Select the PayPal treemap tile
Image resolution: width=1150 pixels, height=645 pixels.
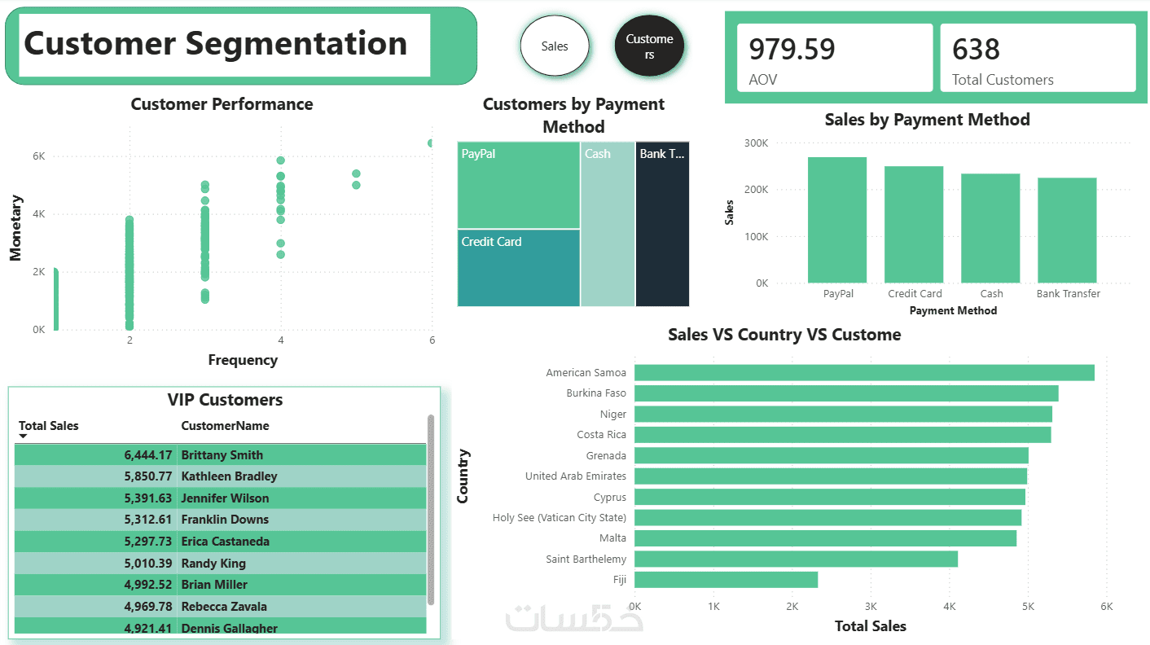[519, 185]
